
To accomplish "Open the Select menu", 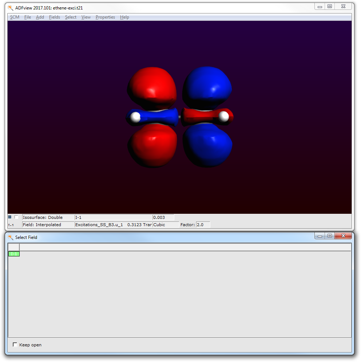I will click(71, 17).
